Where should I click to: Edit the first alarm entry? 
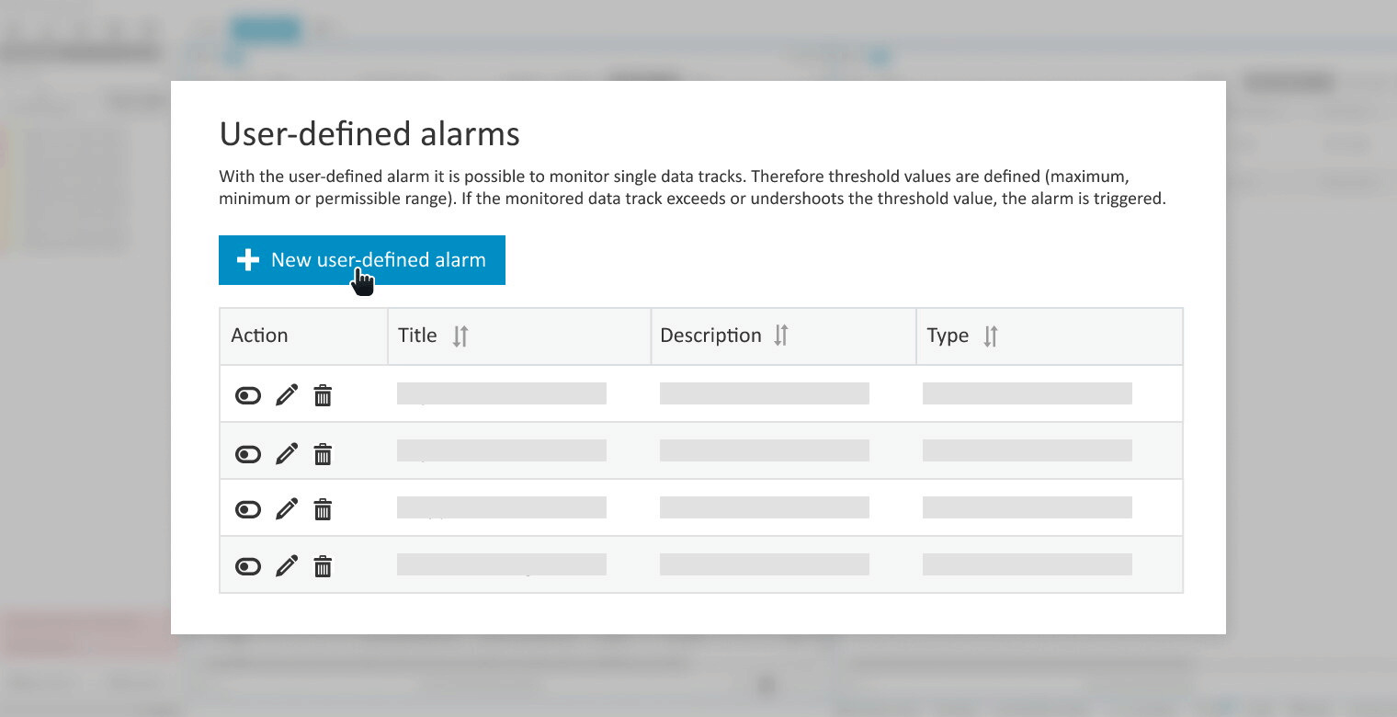[287, 394]
